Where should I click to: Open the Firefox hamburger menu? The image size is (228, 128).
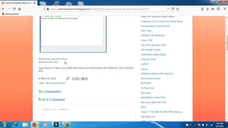[225, 9]
